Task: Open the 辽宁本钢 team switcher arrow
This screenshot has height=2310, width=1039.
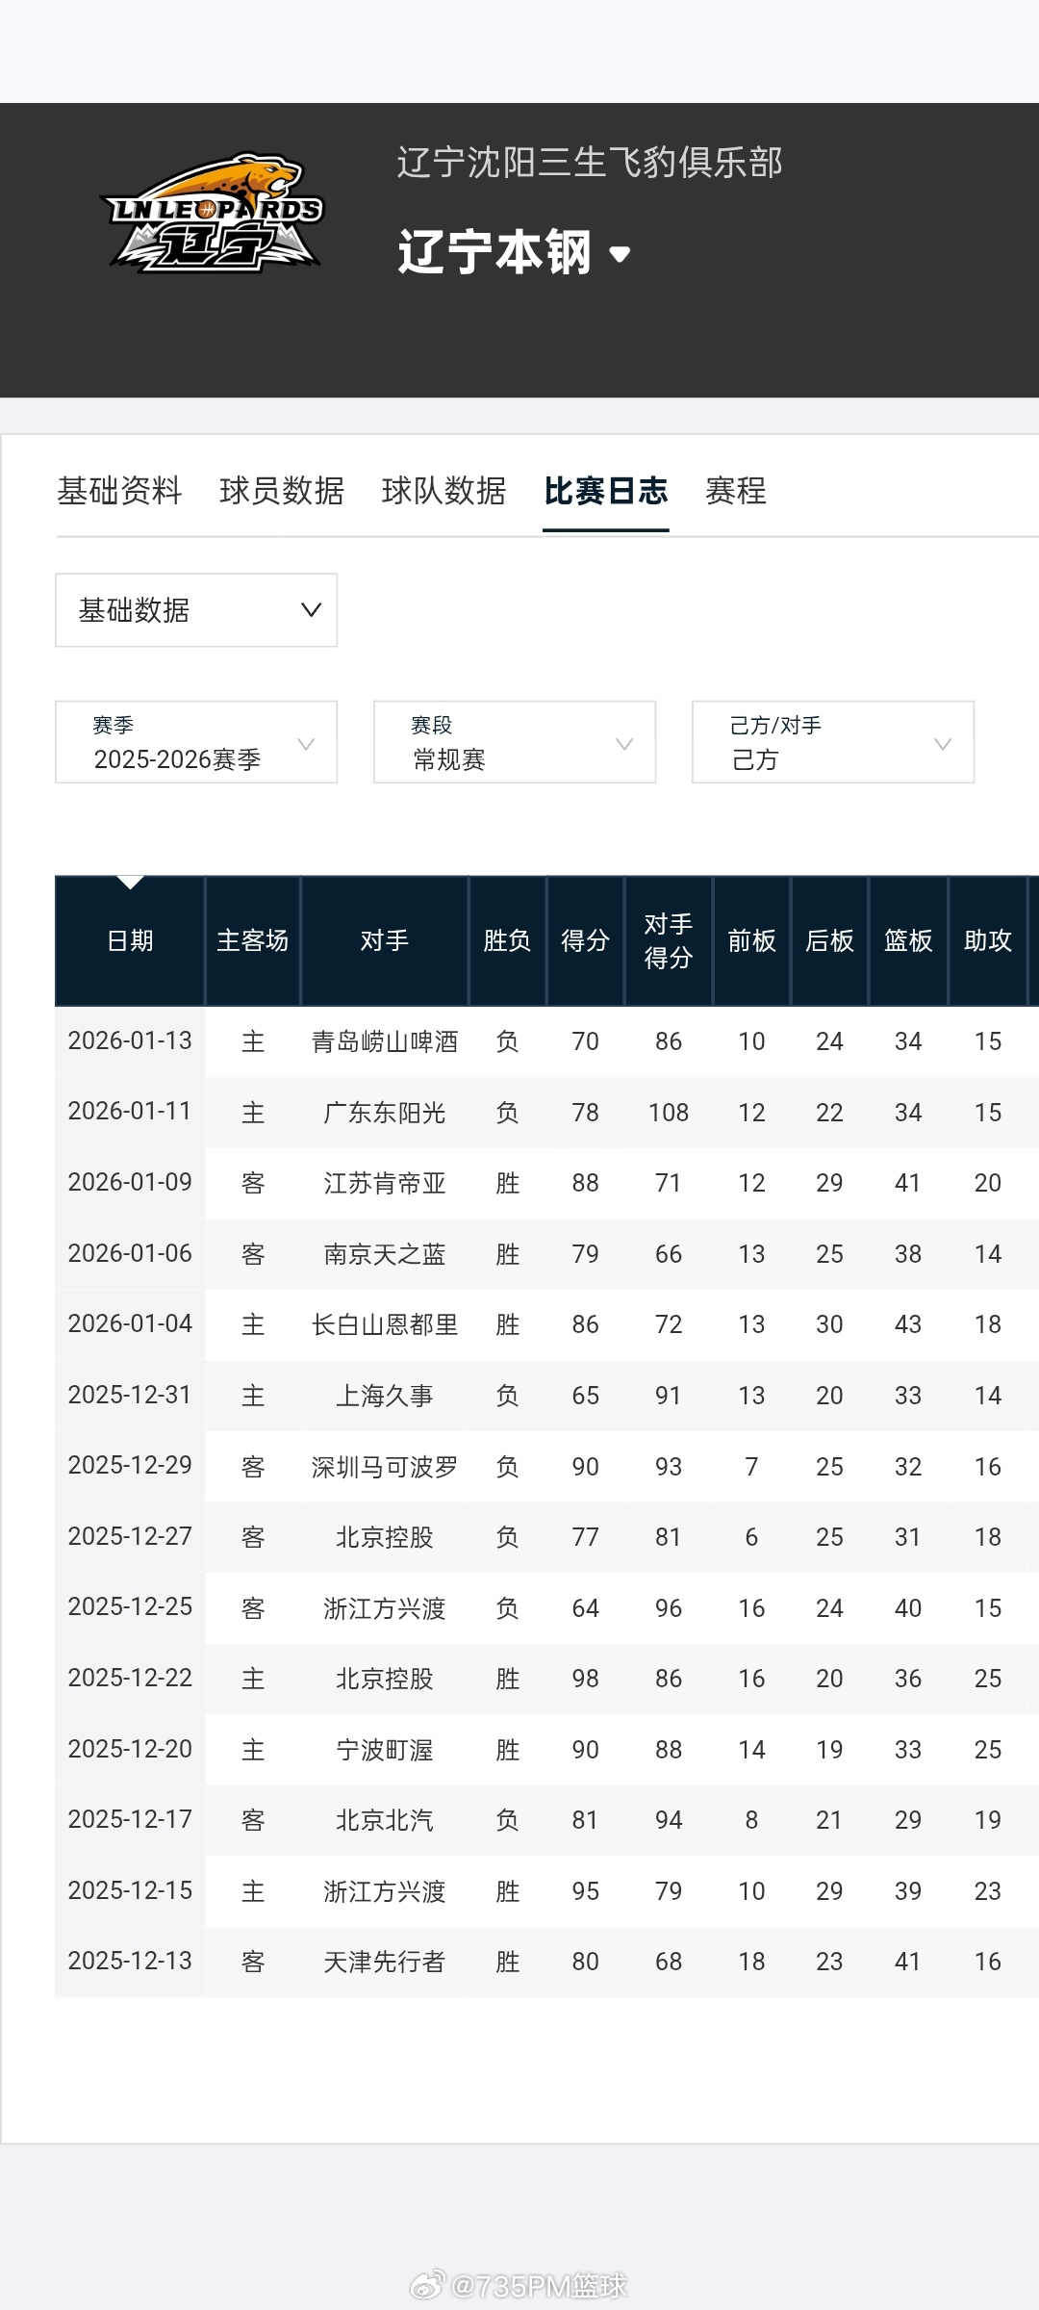Action: 620,254
